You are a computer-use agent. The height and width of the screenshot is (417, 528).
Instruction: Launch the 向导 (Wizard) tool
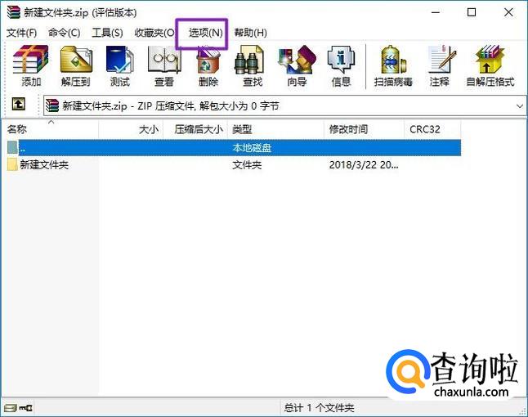click(x=297, y=67)
